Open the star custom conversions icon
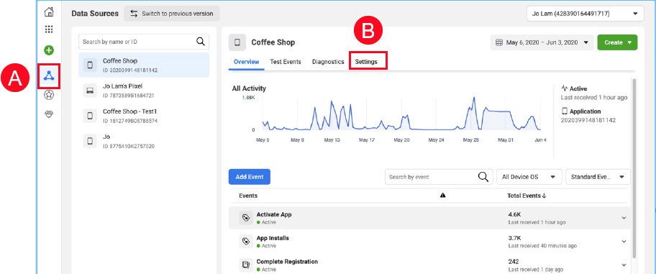Image resolution: width=656 pixels, height=274 pixels. (x=49, y=96)
